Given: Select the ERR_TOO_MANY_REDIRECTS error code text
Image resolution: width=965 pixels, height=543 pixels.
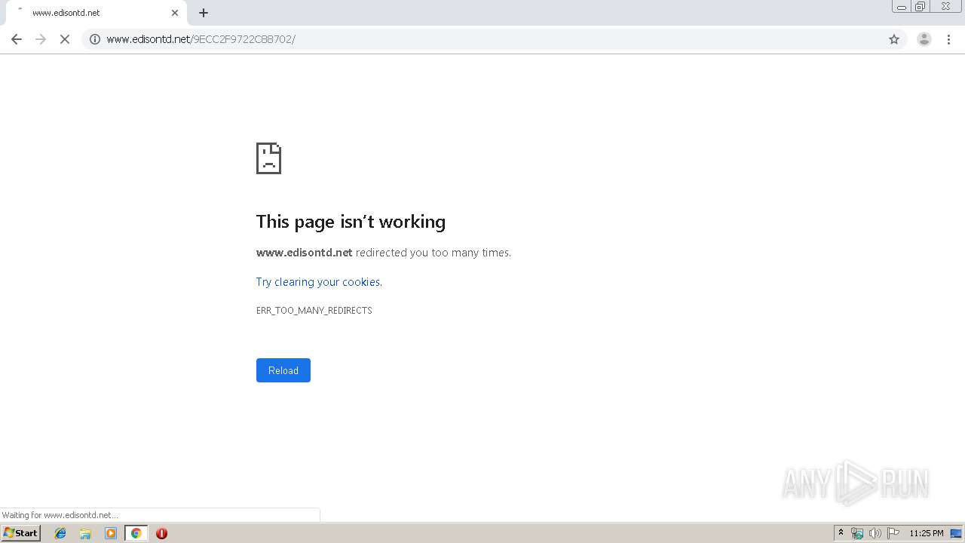Looking at the screenshot, I should [x=314, y=311].
